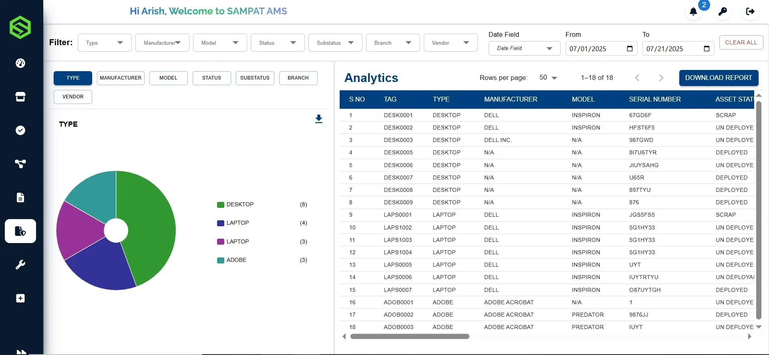Open the Branch filter dropdown
Screen dimensions: 769x355
coord(393,43)
